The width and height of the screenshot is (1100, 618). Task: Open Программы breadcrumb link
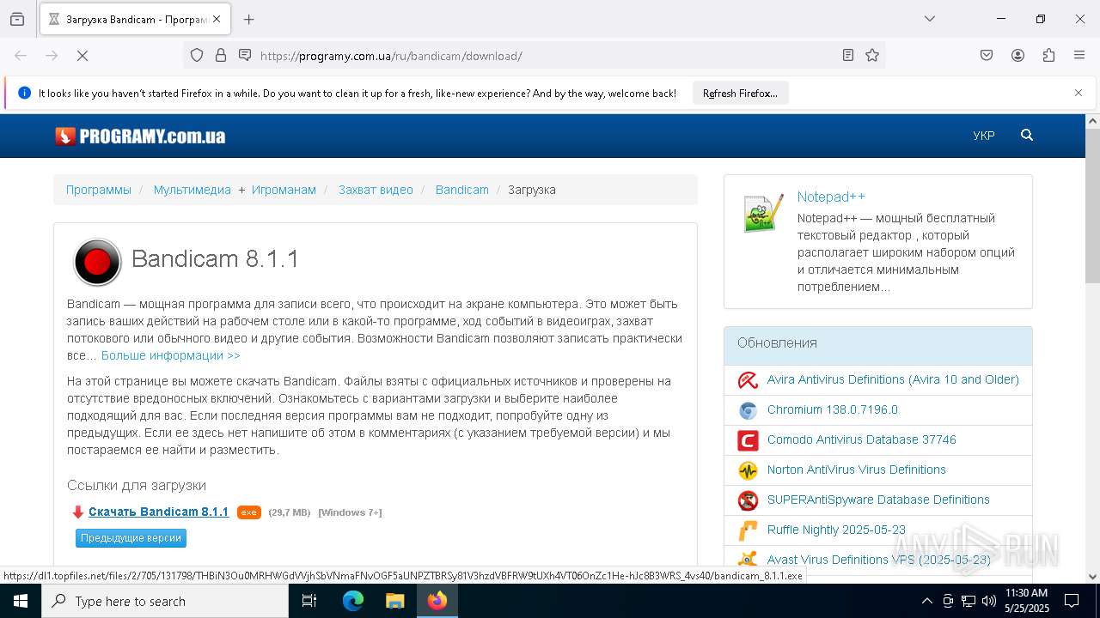click(x=99, y=190)
